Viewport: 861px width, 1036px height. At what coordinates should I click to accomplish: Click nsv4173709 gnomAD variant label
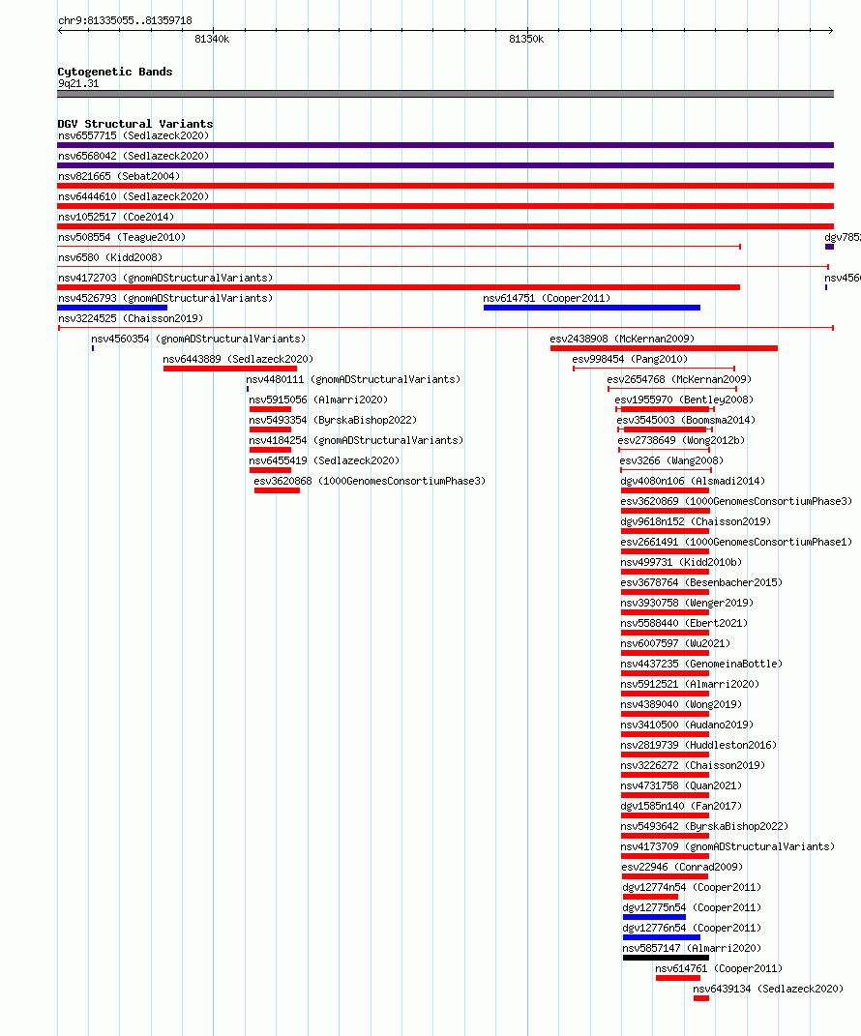(728, 847)
